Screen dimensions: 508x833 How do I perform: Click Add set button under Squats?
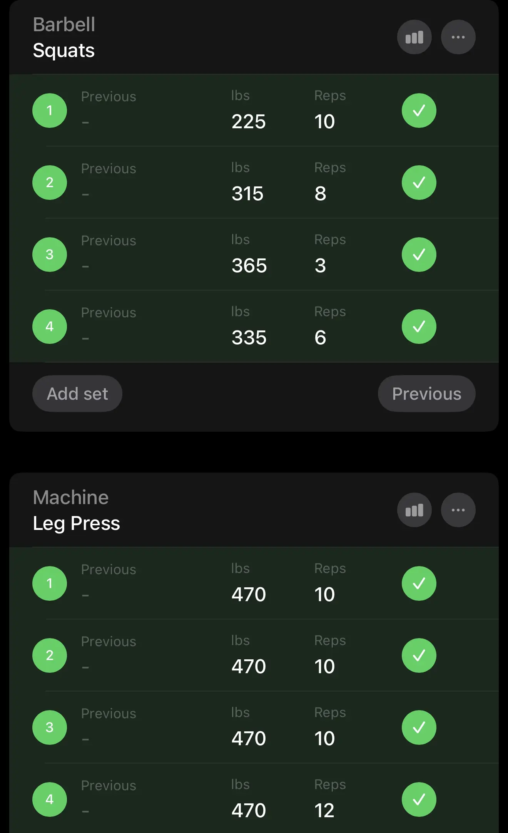(x=77, y=394)
